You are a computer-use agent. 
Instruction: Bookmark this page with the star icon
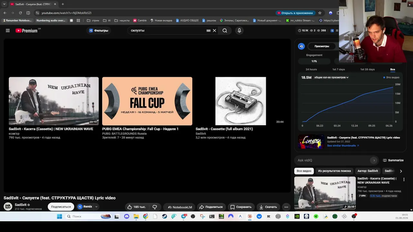pyautogui.click(x=320, y=13)
